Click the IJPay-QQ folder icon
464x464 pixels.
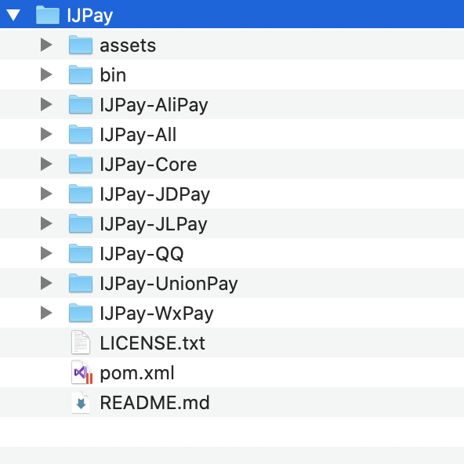tap(81, 253)
